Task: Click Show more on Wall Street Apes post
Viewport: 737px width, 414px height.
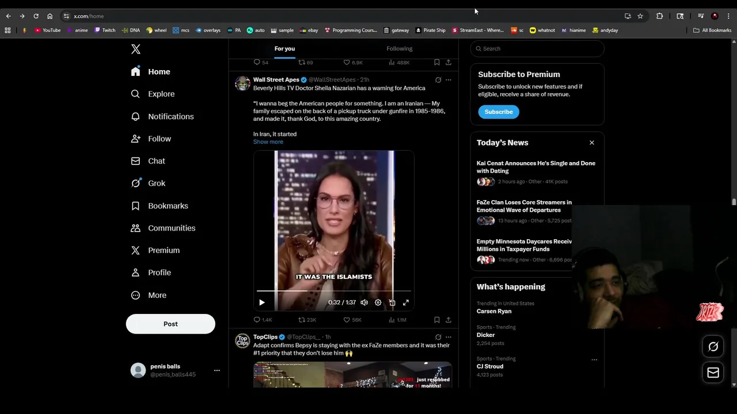Action: pos(268,141)
